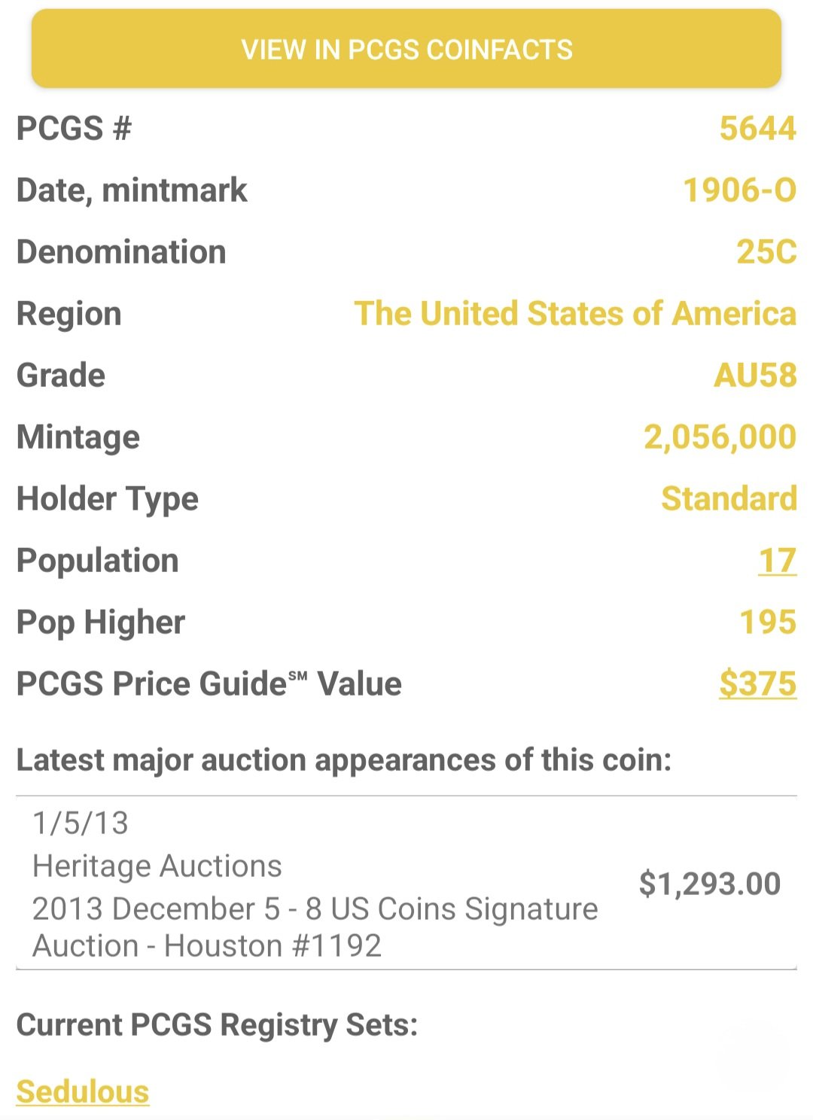Select the AU58 grade value
The image size is (813, 1120).
[755, 376]
